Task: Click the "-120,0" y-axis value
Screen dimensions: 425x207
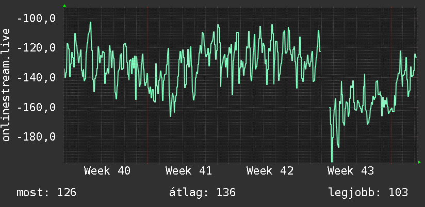Action: pos(36,48)
